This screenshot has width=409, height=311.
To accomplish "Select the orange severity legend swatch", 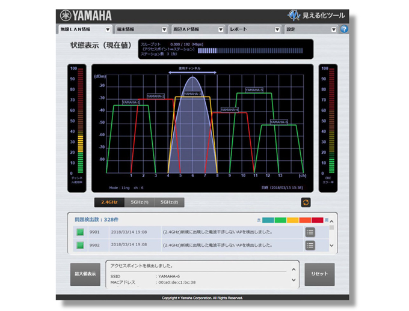I will 305,220.
